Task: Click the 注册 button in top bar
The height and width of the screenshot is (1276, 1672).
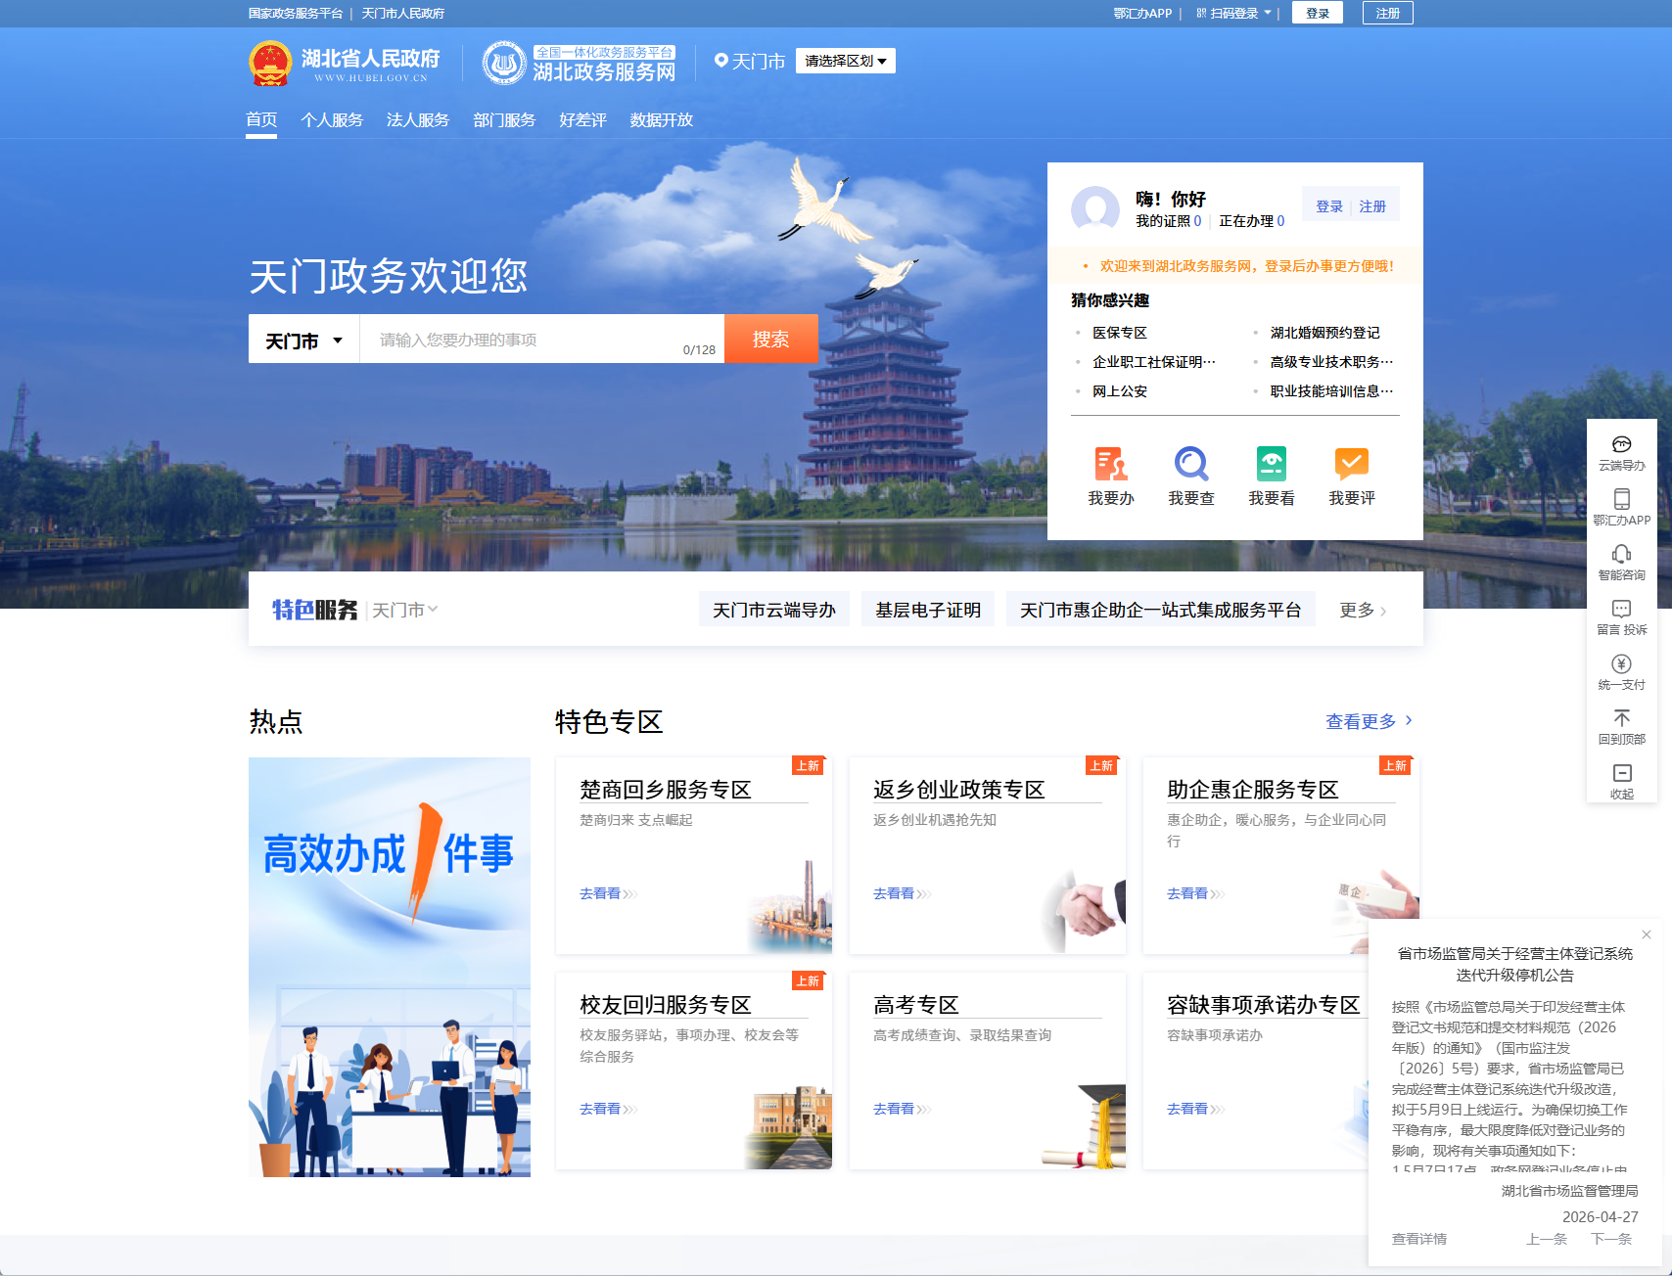Action: tap(1388, 13)
